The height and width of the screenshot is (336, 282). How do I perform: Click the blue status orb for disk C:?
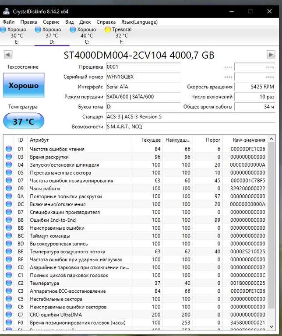coord(73,30)
